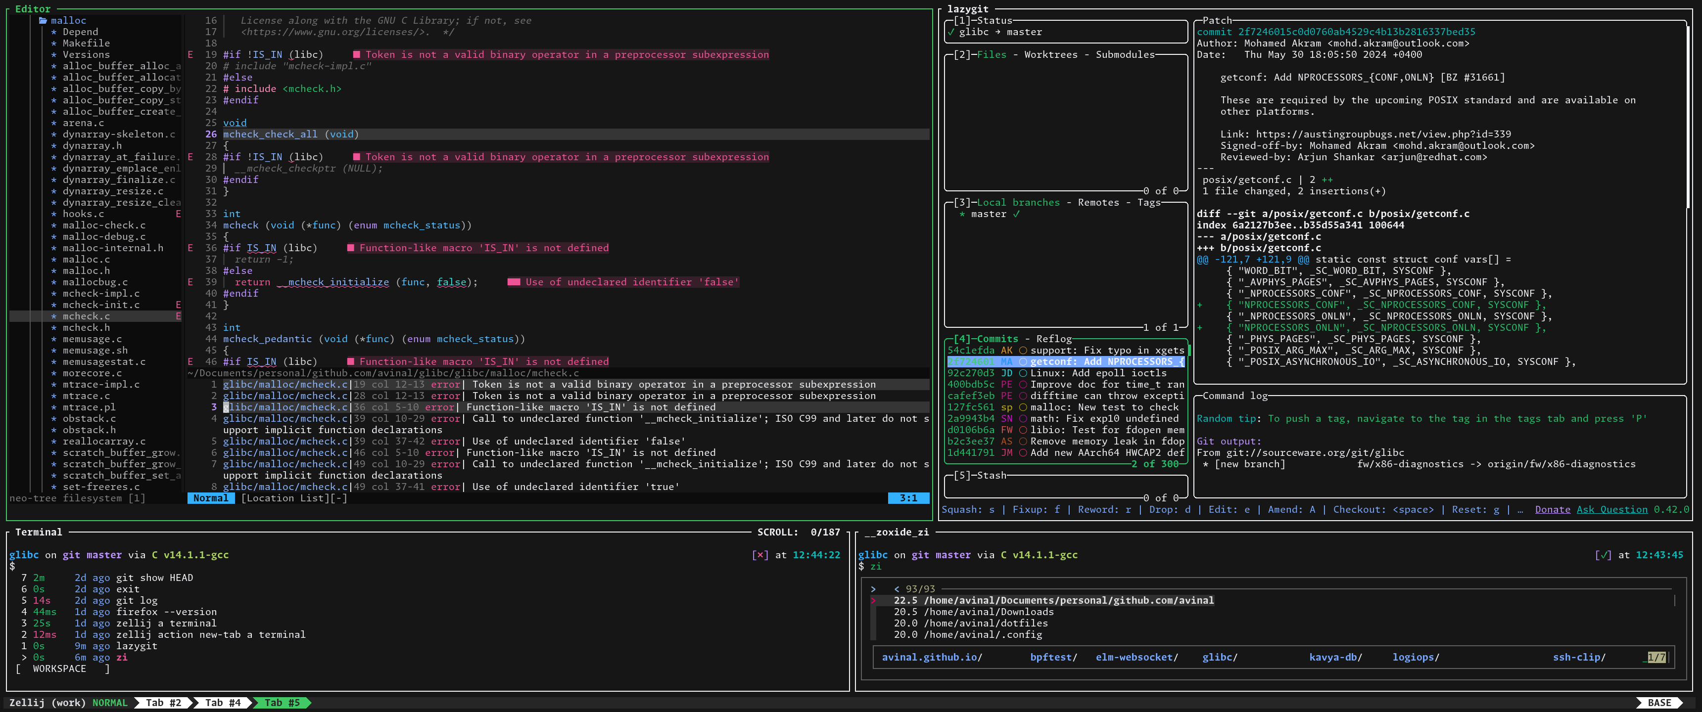Click the Stash panel in lazygit
This screenshot has height=712, width=1702.
tap(1066, 487)
